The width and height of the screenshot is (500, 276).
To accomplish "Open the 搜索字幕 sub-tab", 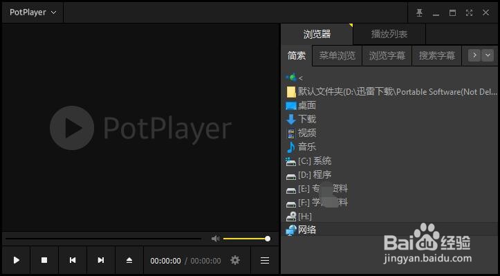I will coord(436,56).
